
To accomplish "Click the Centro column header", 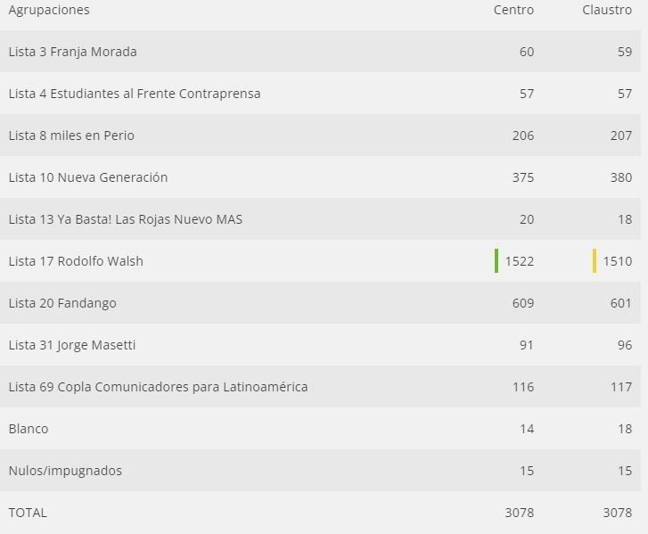I will tap(513, 10).
